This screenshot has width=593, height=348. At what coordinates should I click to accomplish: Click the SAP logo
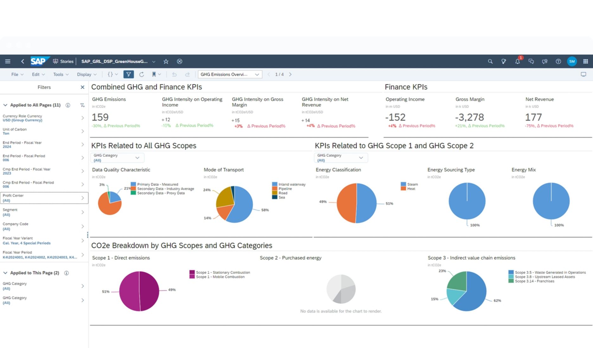39,61
